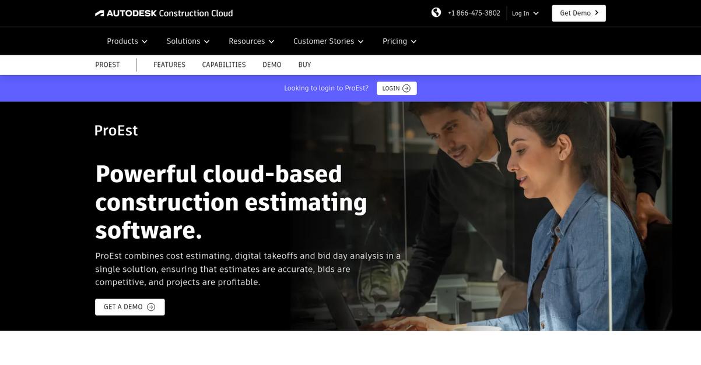The width and height of the screenshot is (701, 365).
Task: Expand the Pricing chevron
Action: click(x=413, y=42)
